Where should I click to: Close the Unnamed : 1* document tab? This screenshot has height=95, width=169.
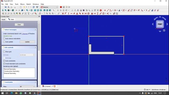pos(55,86)
